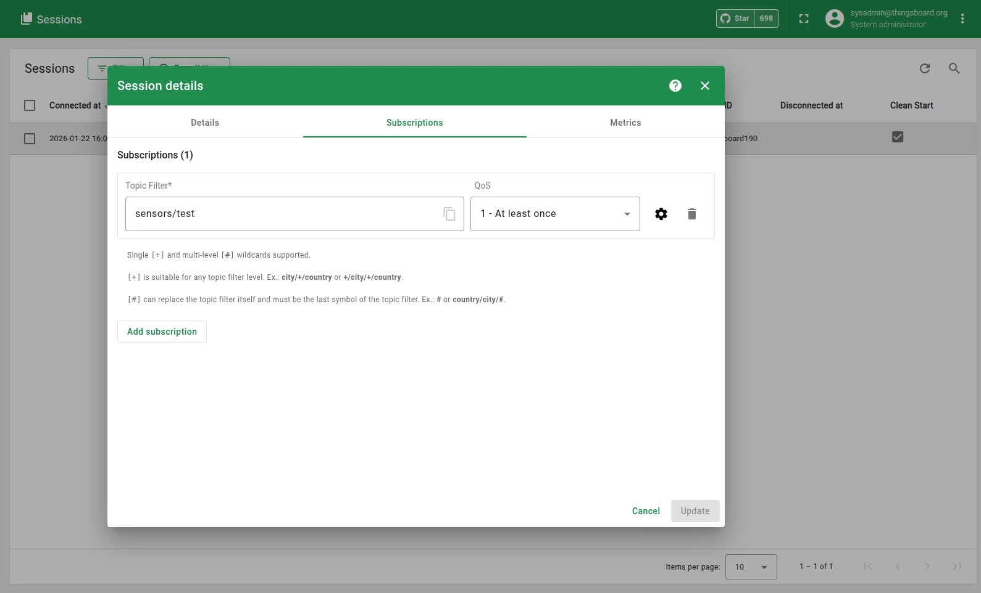The width and height of the screenshot is (981, 593).
Task: Switch to the Details tab
Action: point(205,123)
